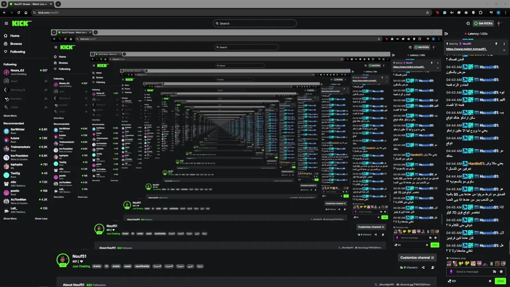The width and height of the screenshot is (510, 287).
Task: Open the twitch.tv/nouf51 pinned link
Action: coord(466,49)
